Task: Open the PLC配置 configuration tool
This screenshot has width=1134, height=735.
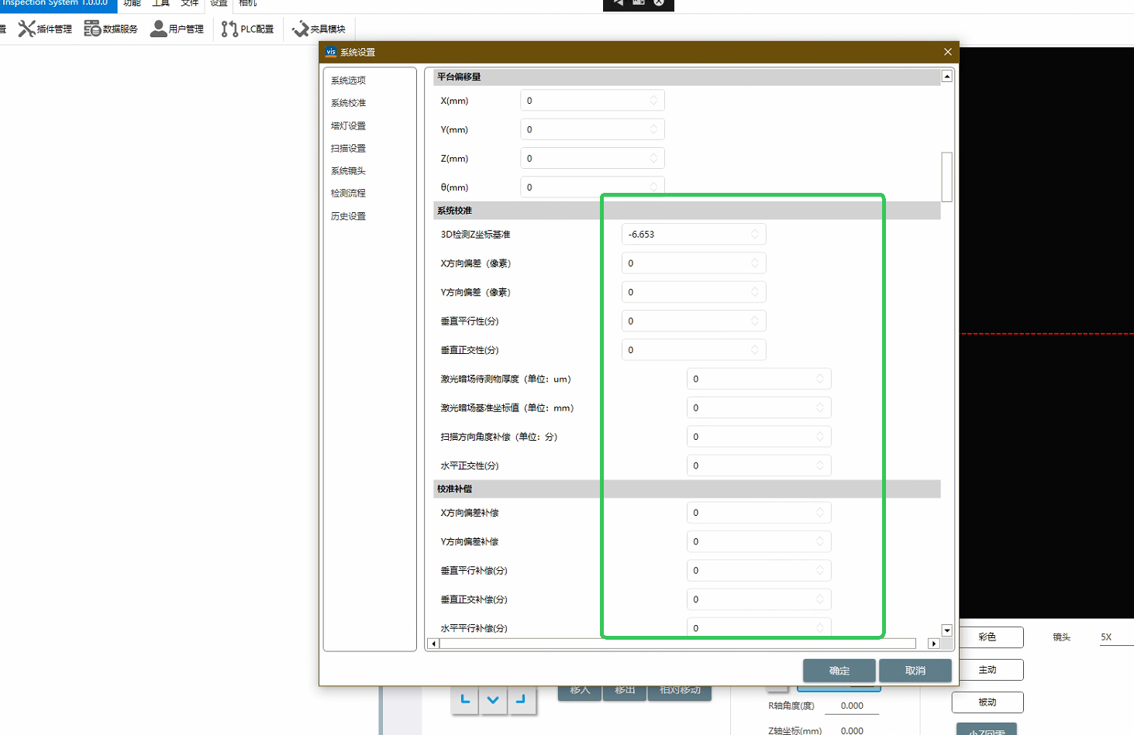Action: pyautogui.click(x=247, y=29)
